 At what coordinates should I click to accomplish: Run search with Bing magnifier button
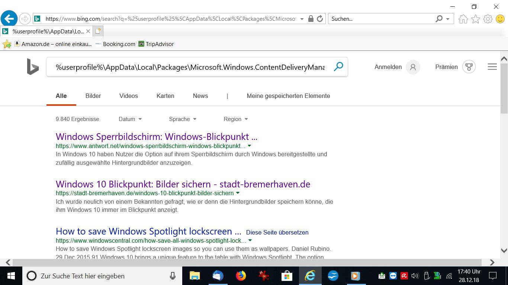pyautogui.click(x=338, y=67)
